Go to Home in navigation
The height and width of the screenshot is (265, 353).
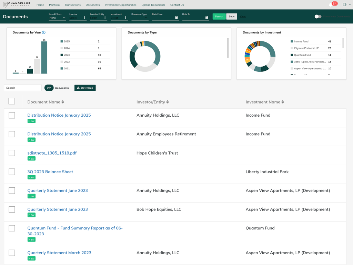(40, 5)
